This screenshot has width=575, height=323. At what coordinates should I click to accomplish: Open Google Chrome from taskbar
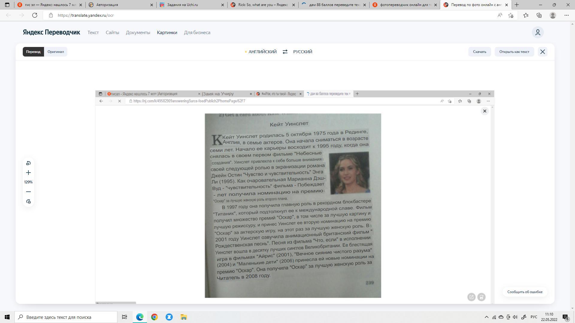[154, 317]
